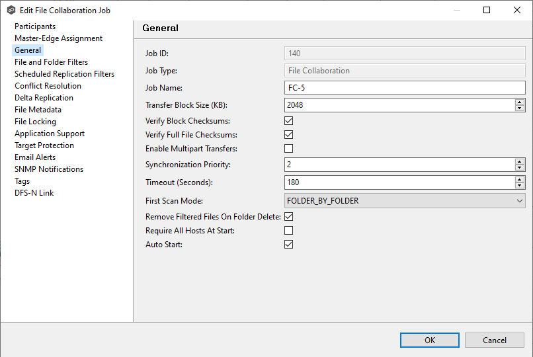This screenshot has height=357, width=533.
Task: Click the Job Name text field
Action: tap(403, 87)
